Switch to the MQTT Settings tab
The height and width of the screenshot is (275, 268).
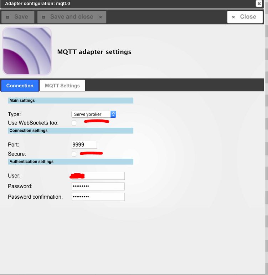[62, 86]
